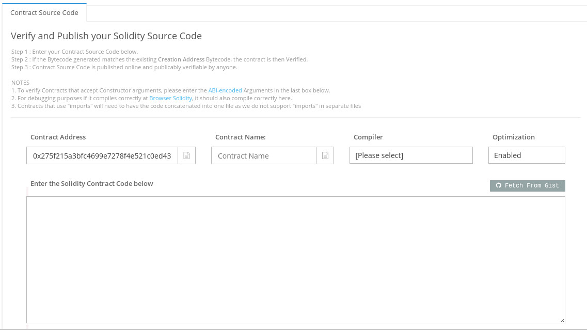Open the Browser Solidity link
The height and width of the screenshot is (330, 587).
[x=171, y=98]
